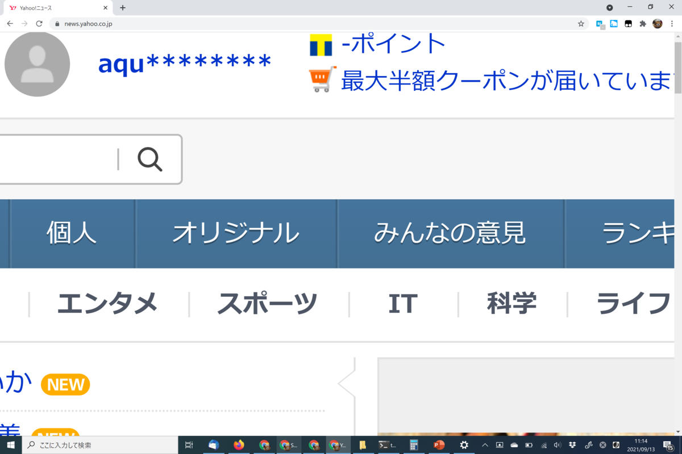The width and height of the screenshot is (682, 454).
Task: Click the browser forward arrow
Action: coord(24,24)
